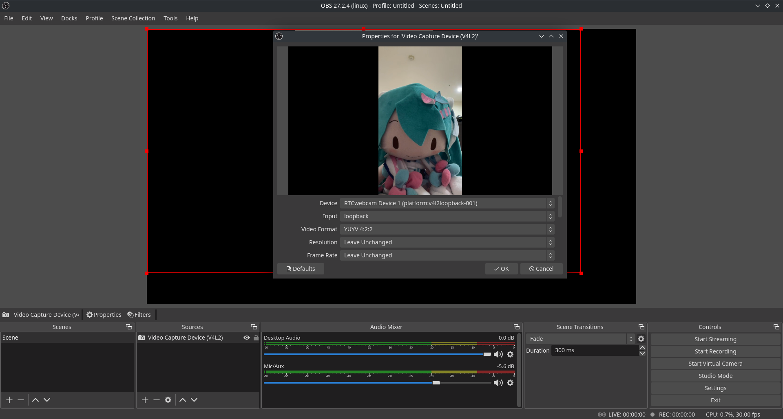Open the Help menu

[192, 18]
